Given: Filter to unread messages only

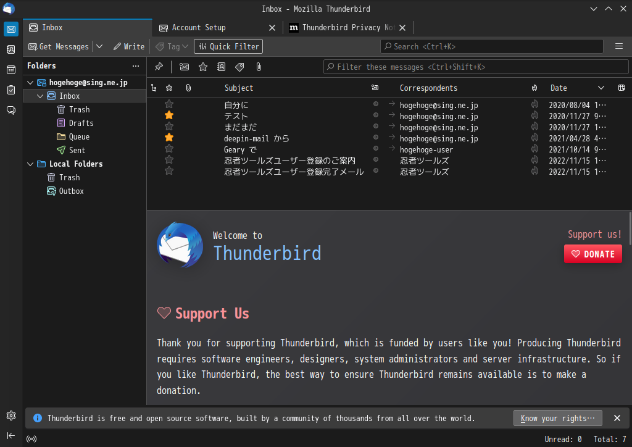Looking at the screenshot, I should click(184, 67).
